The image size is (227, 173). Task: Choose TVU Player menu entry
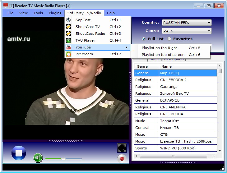[98, 40]
